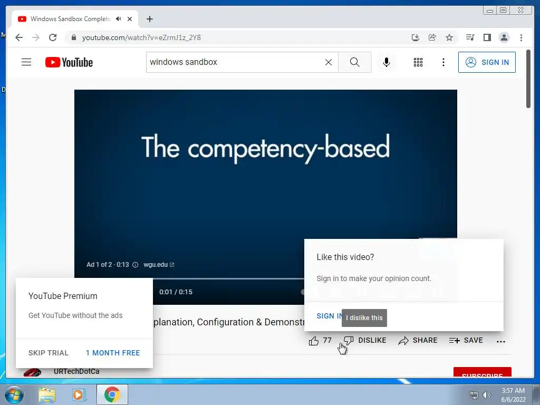Clear the search box with X icon
540x405 pixels.
[x=329, y=62]
